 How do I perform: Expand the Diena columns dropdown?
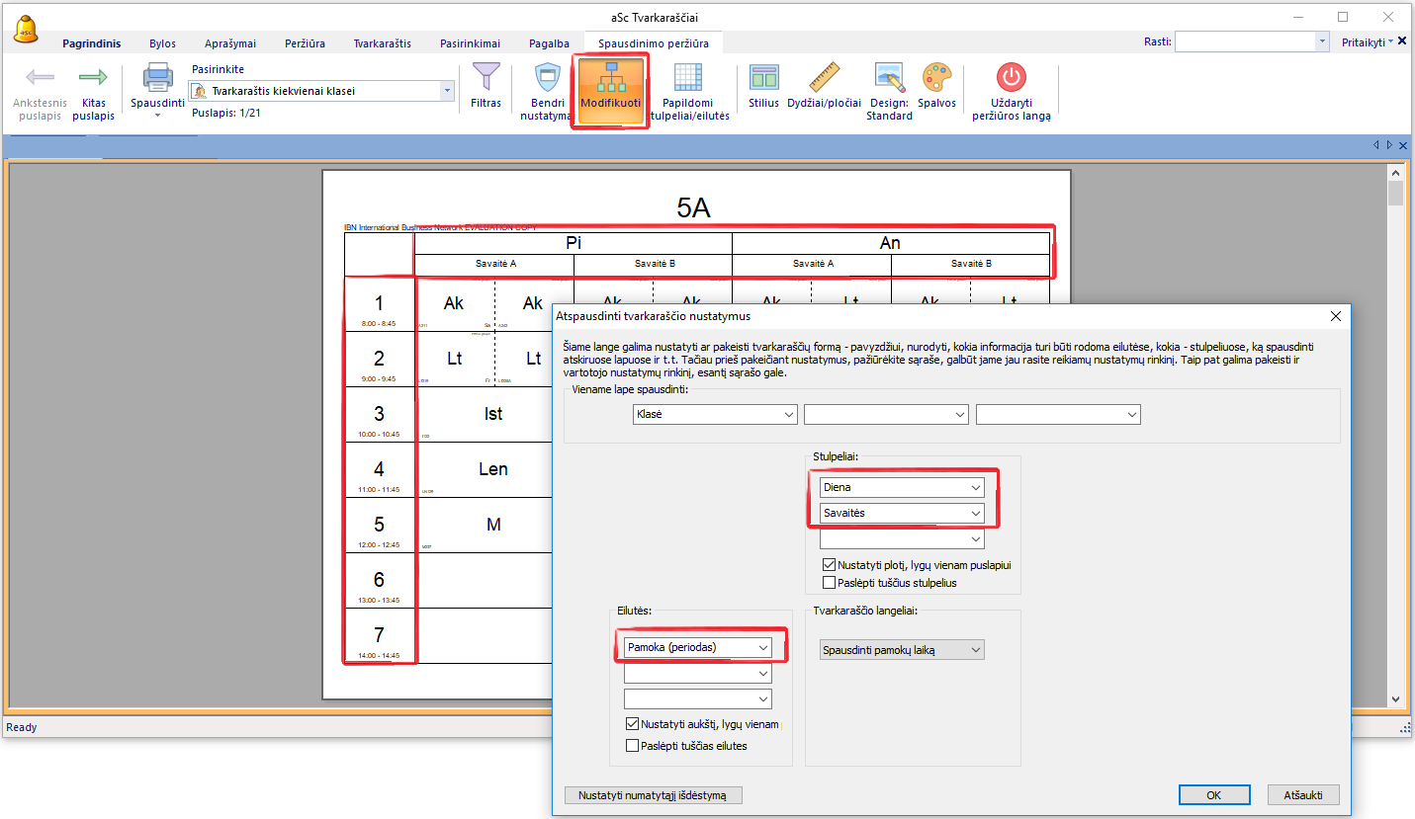coord(902,488)
